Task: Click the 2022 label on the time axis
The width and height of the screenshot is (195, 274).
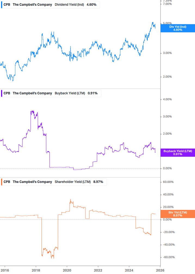Action: click(98, 270)
